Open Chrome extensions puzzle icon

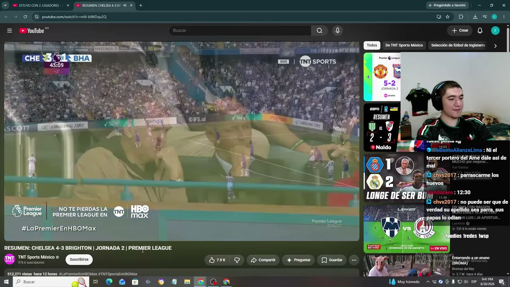tap(461, 17)
